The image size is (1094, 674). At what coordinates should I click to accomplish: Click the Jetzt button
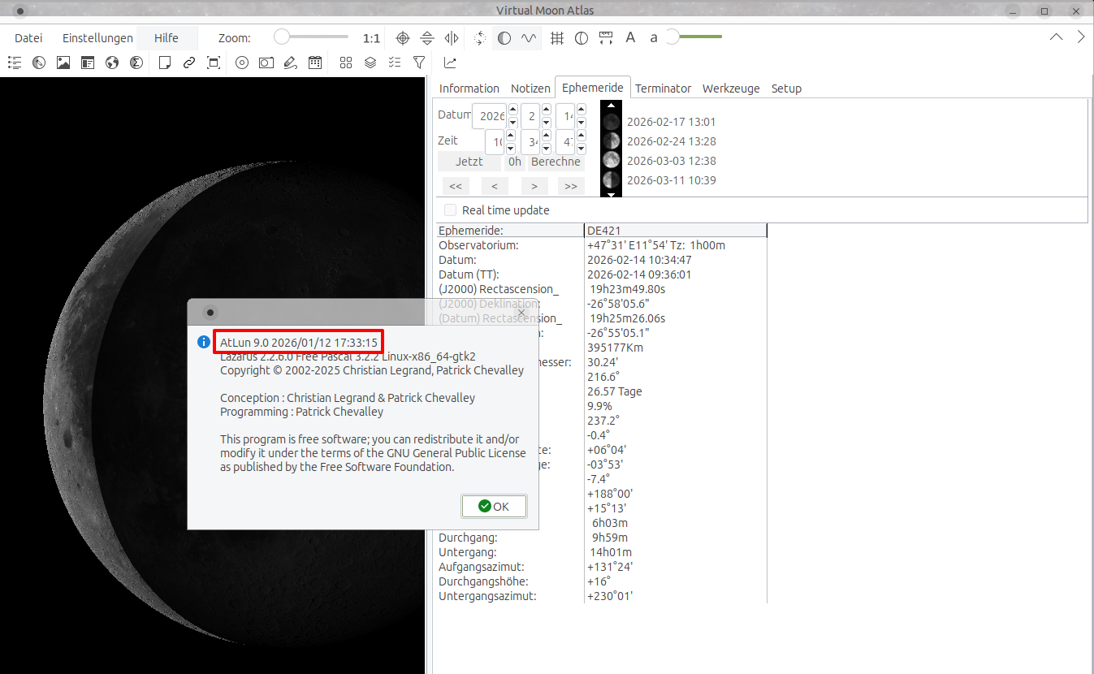(469, 162)
